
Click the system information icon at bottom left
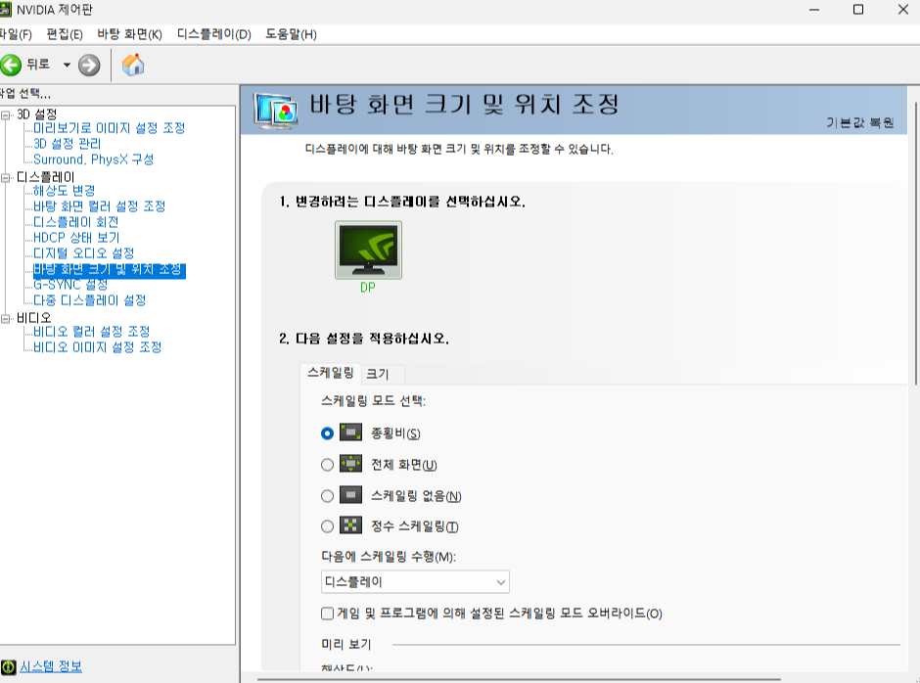pyautogui.click(x=8, y=667)
